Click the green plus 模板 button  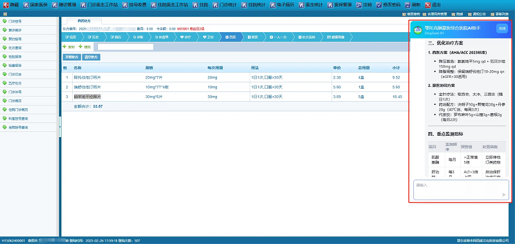pos(85,47)
